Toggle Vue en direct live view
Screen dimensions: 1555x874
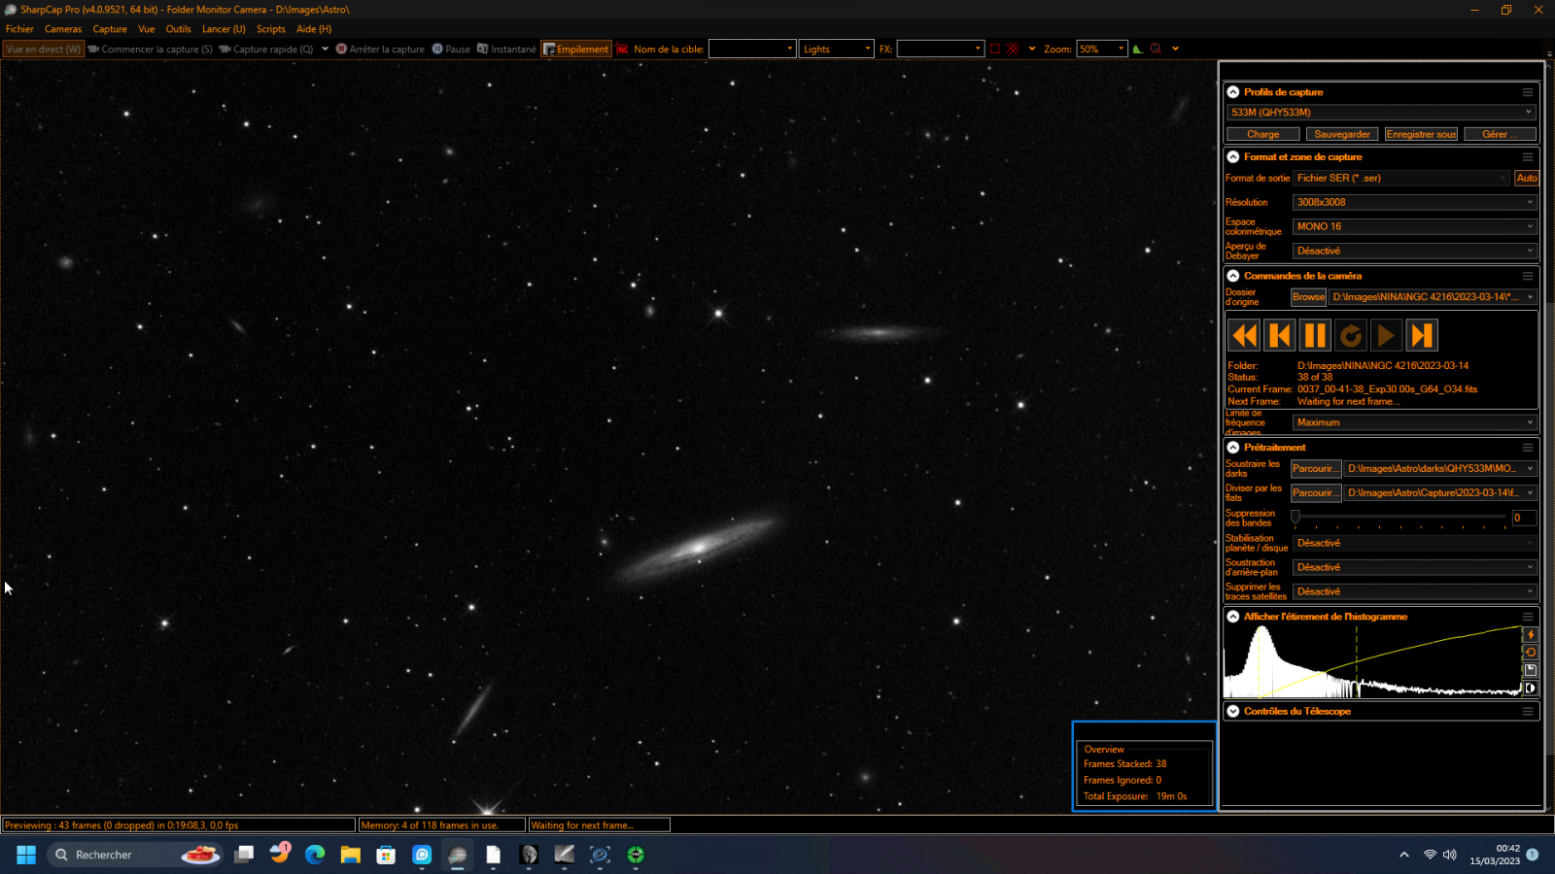(43, 49)
